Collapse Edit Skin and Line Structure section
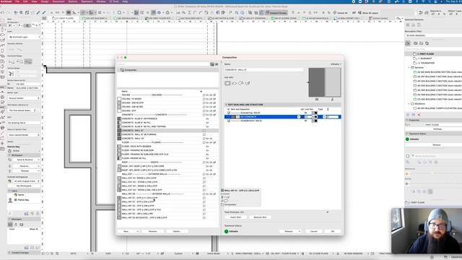Viewport: 462px width, 260px height. (226, 105)
